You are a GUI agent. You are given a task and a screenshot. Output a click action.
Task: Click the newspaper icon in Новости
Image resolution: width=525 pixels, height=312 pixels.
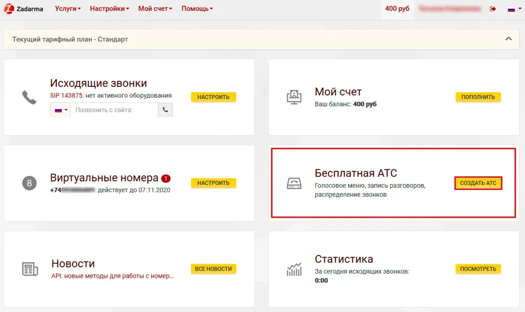coord(30,269)
